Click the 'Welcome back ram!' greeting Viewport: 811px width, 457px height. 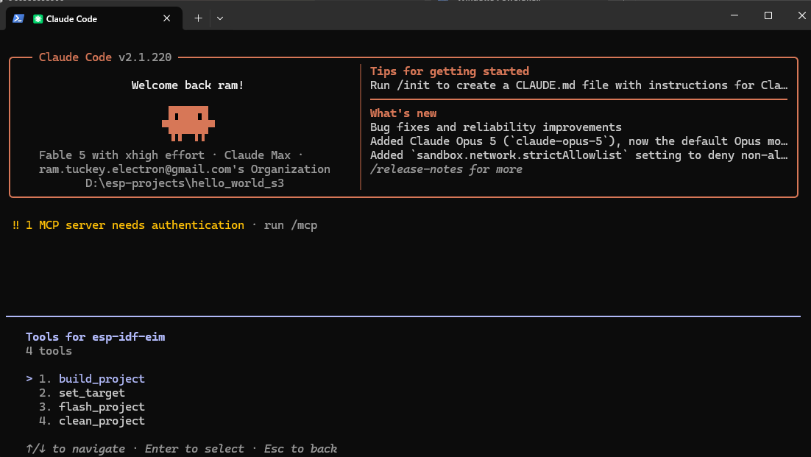[x=188, y=85]
